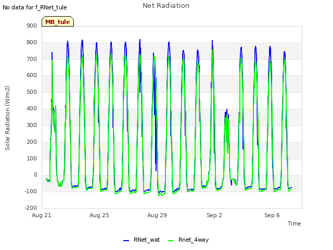
Task: Toggle the Rnet_4way legend entry
Action: 188,240
